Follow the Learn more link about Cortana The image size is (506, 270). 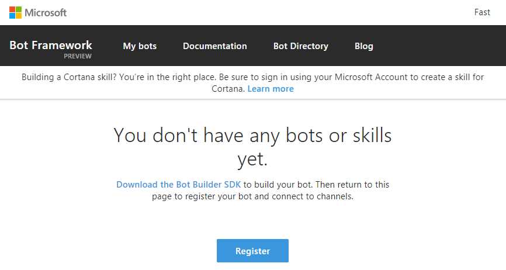tap(271, 89)
